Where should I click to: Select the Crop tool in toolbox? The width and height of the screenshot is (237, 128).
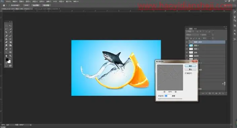6,32
